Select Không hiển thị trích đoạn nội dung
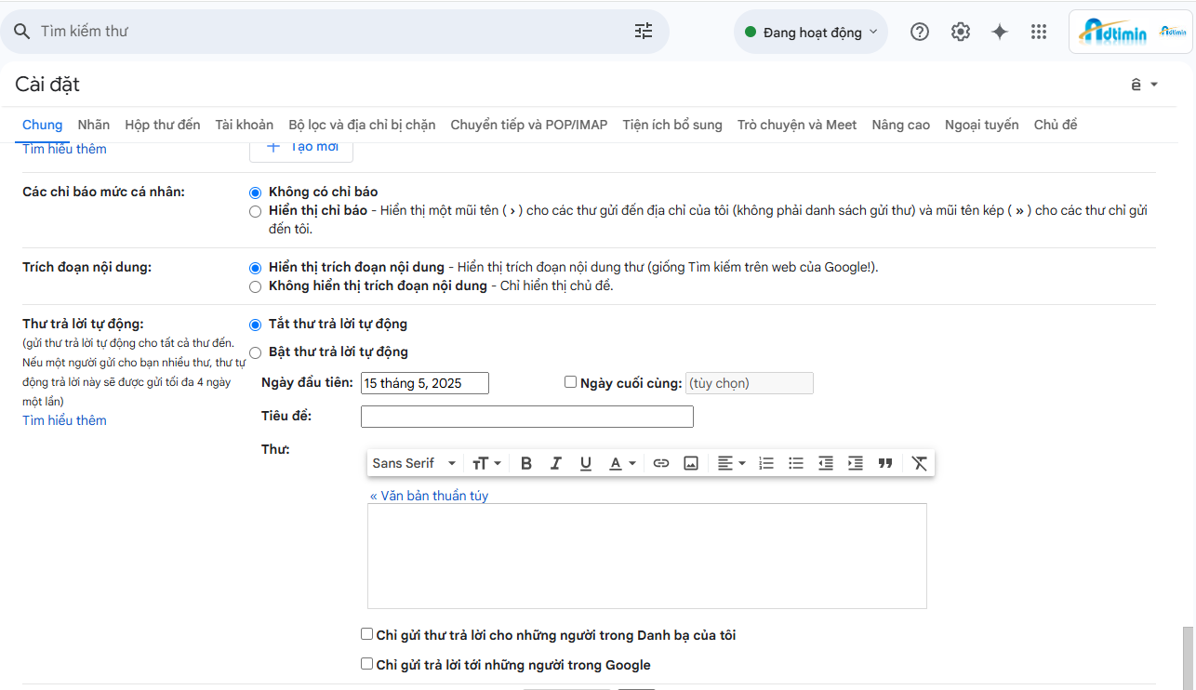1196x690 pixels. pos(256,286)
